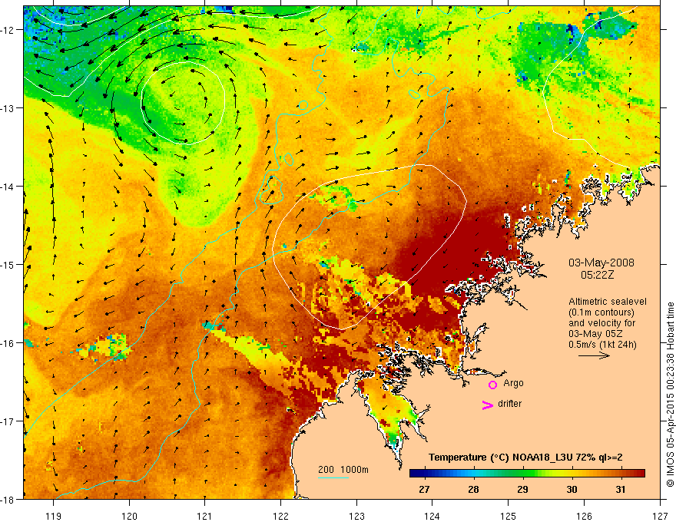Screen dimensions: 676x522
Task: Click the latitude axis label '-13'
Action: click(x=8, y=108)
